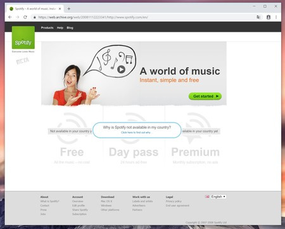Viewport: 285px width, 229px height.
Task: Click the flag icon beside language selector
Action: pos(207,197)
